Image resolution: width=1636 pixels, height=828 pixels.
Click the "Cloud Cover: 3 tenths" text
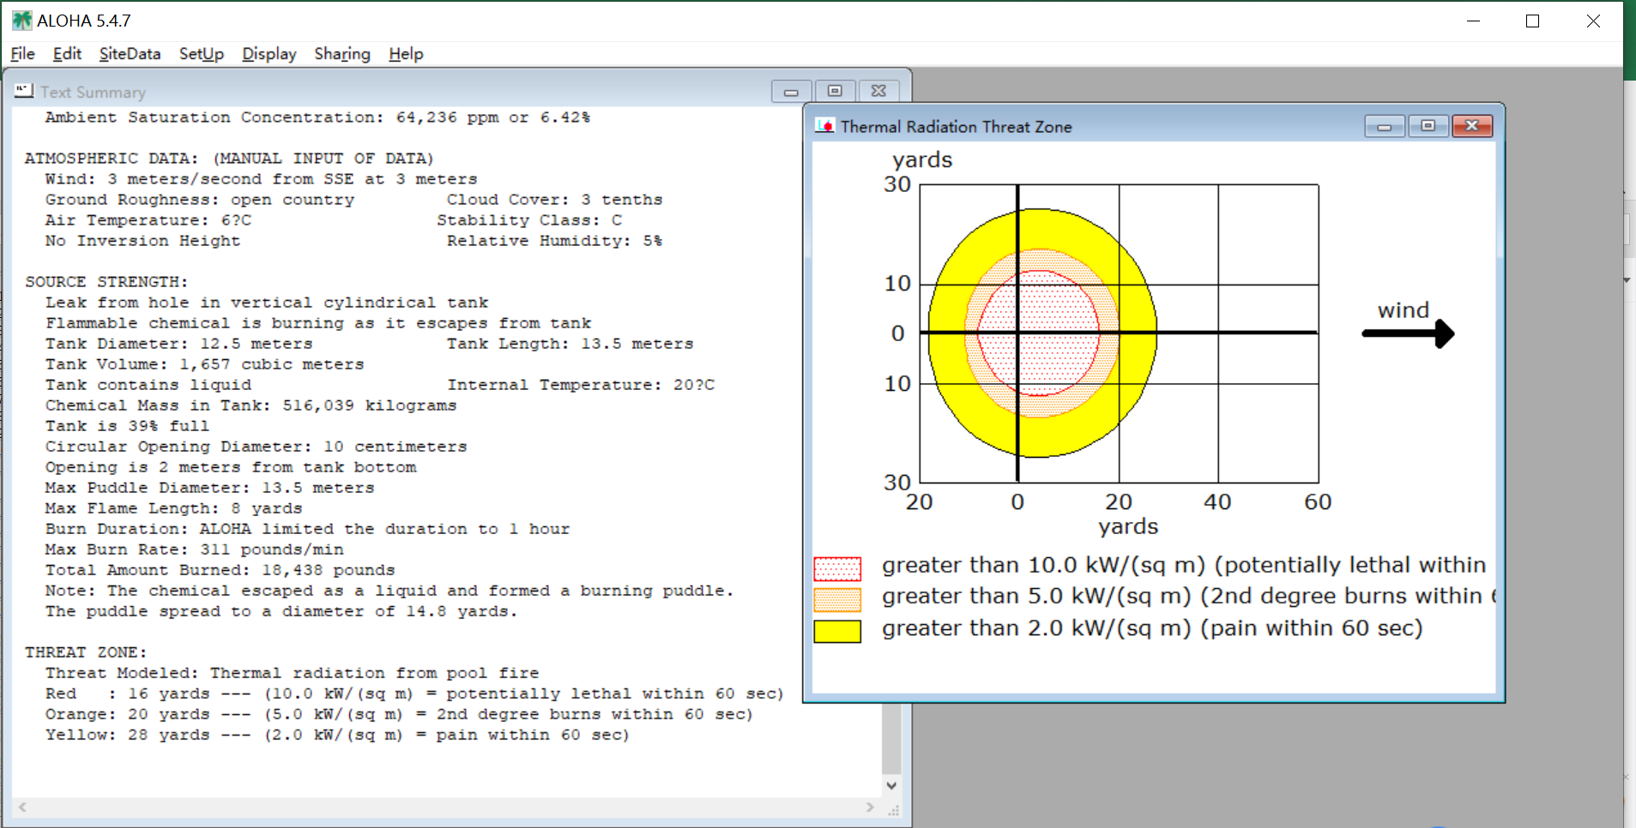tap(554, 200)
